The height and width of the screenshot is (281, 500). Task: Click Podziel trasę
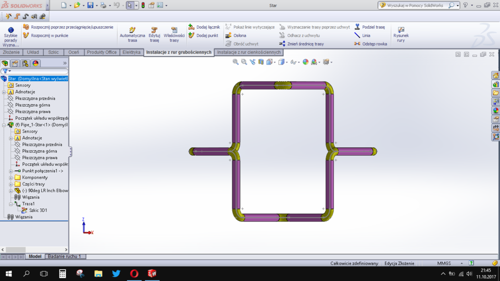[370, 27]
